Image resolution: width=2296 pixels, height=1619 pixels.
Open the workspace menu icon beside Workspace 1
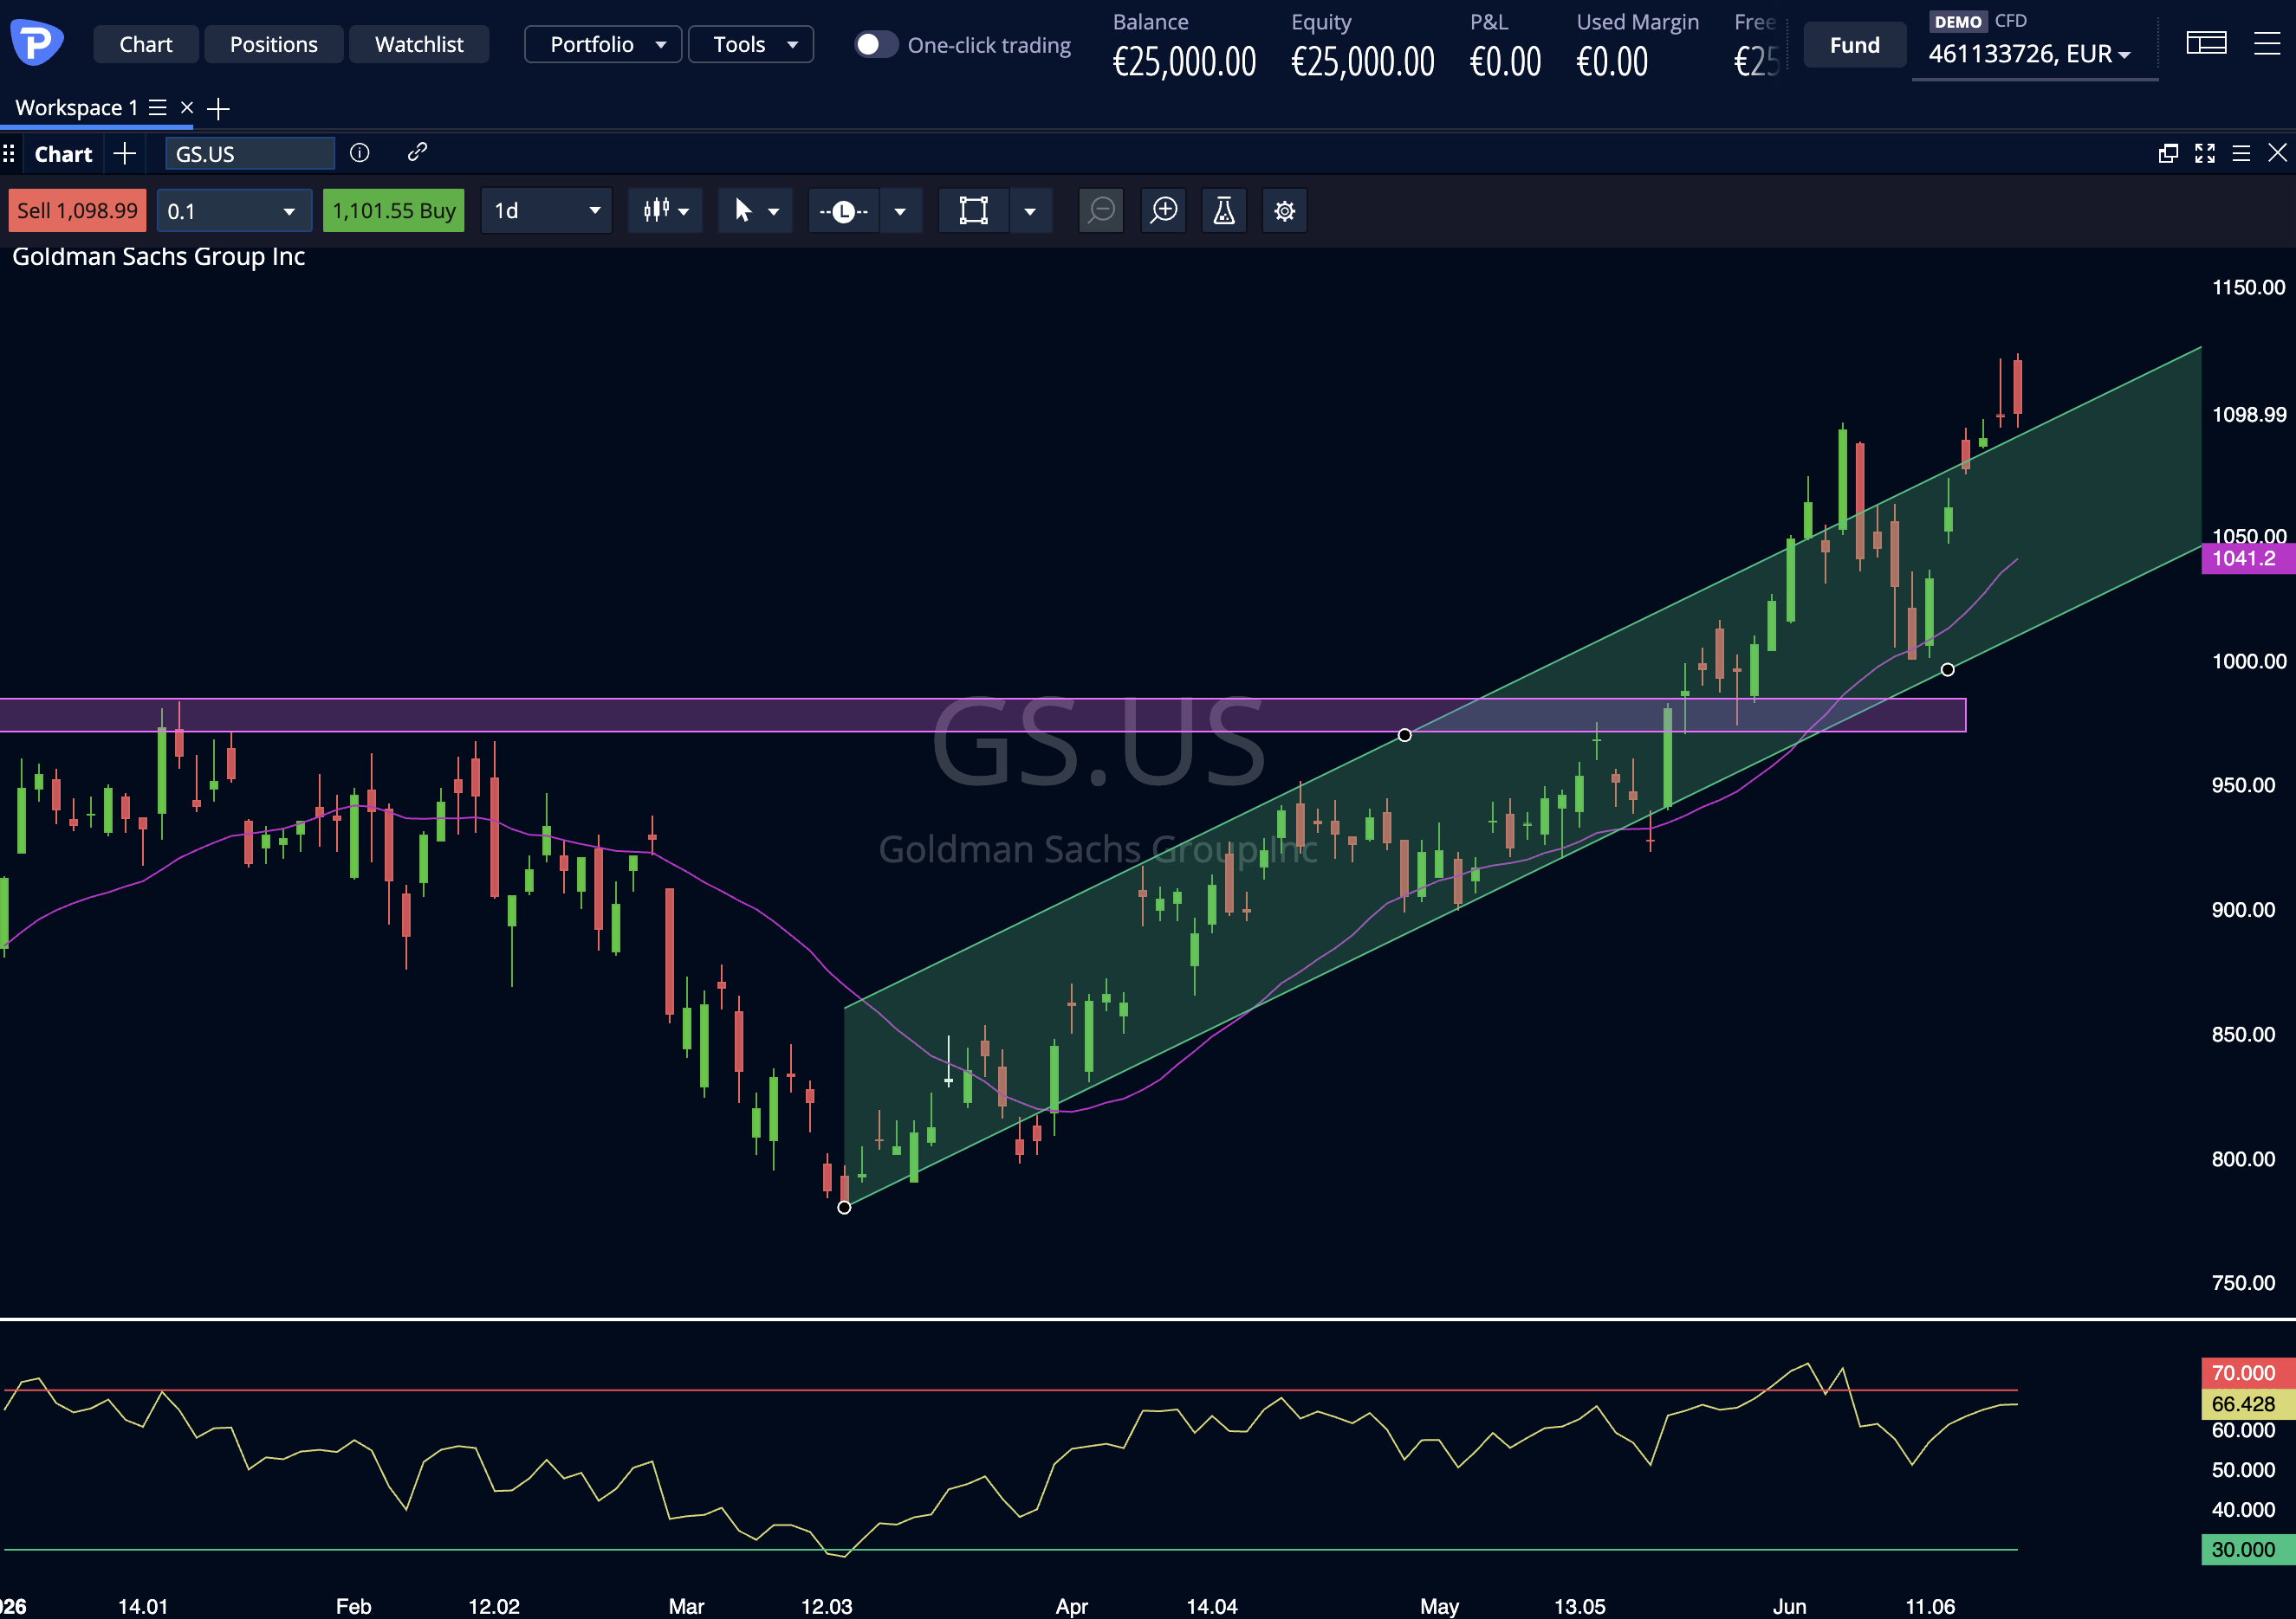(158, 108)
